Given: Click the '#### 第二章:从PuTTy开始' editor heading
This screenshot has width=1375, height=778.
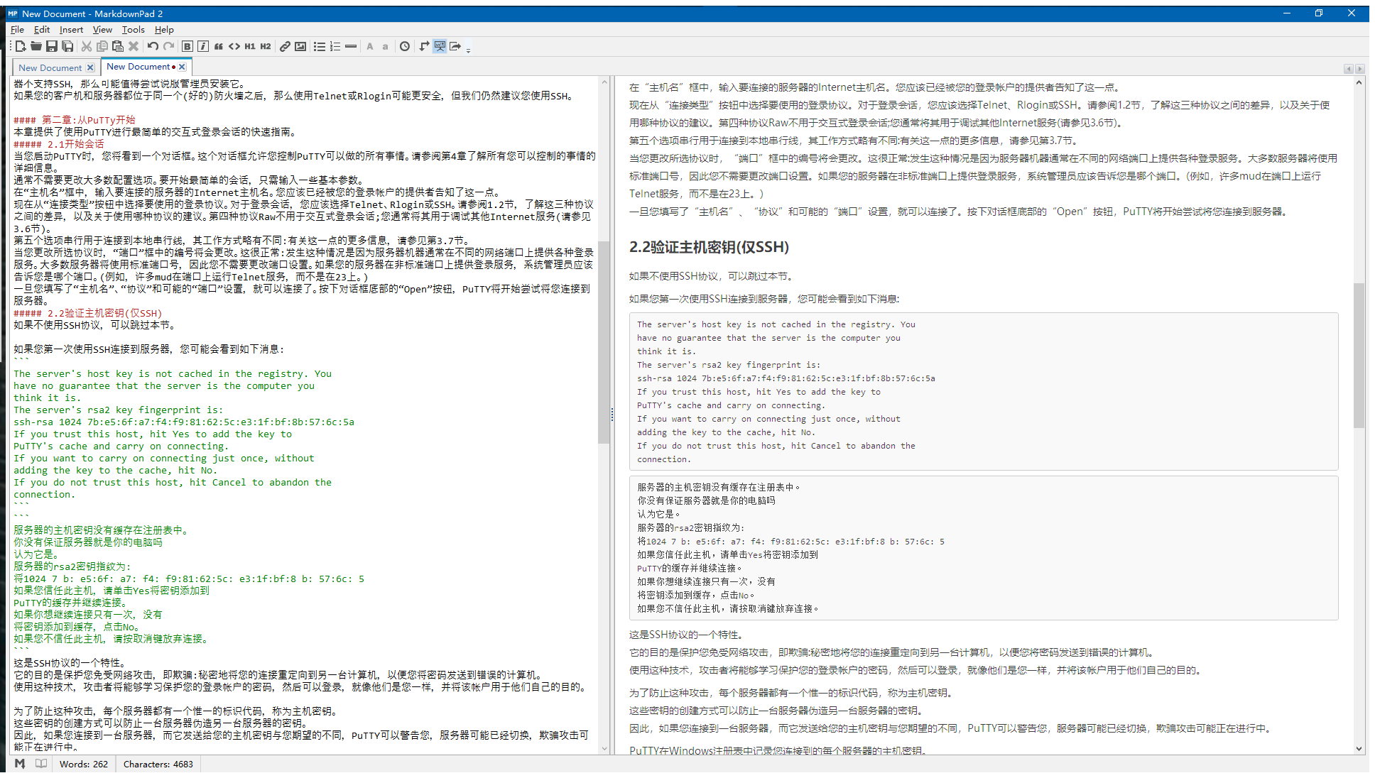Looking at the screenshot, I should (75, 120).
